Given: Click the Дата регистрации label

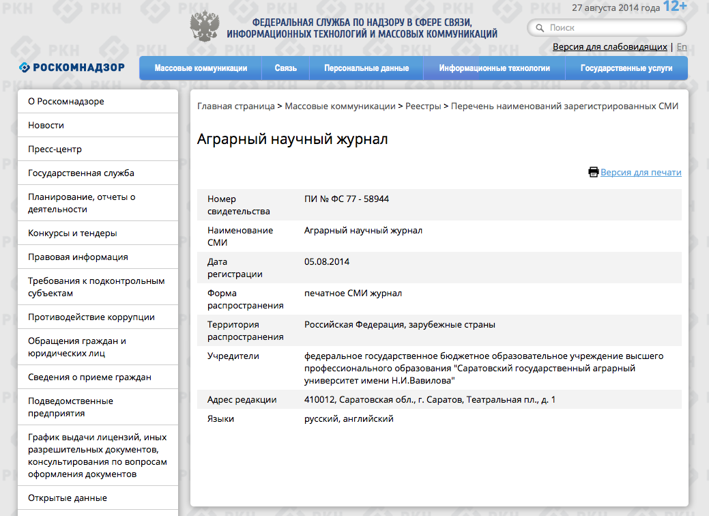Looking at the screenshot, I should 235,268.
